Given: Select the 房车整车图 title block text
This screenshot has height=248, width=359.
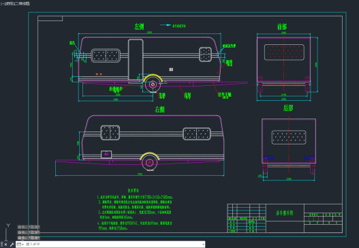Looking at the screenshot, I should (284, 213).
